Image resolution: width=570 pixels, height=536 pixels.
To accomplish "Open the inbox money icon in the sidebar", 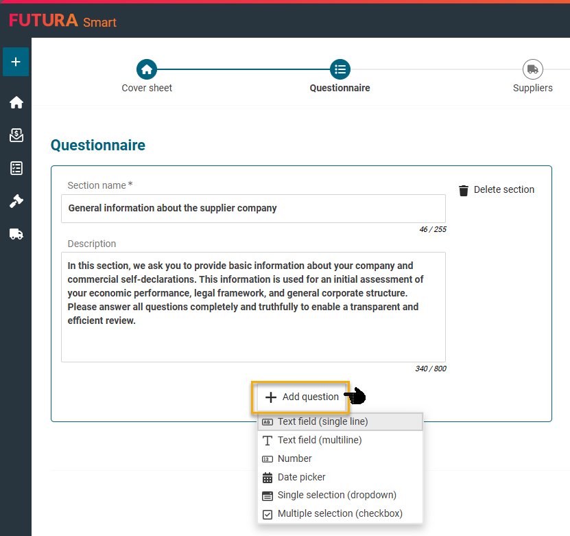I will pyautogui.click(x=16, y=135).
